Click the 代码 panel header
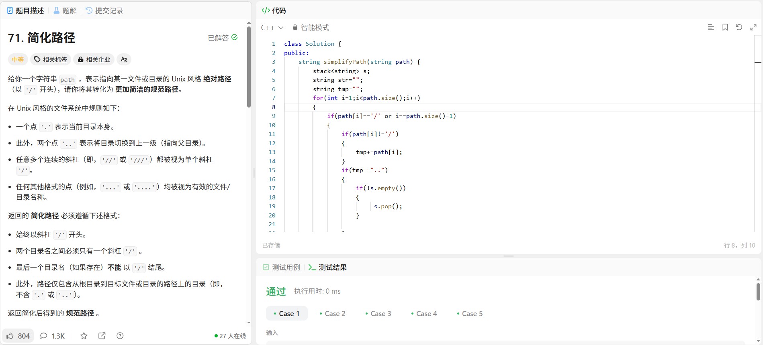This screenshot has width=763, height=345. (x=274, y=10)
